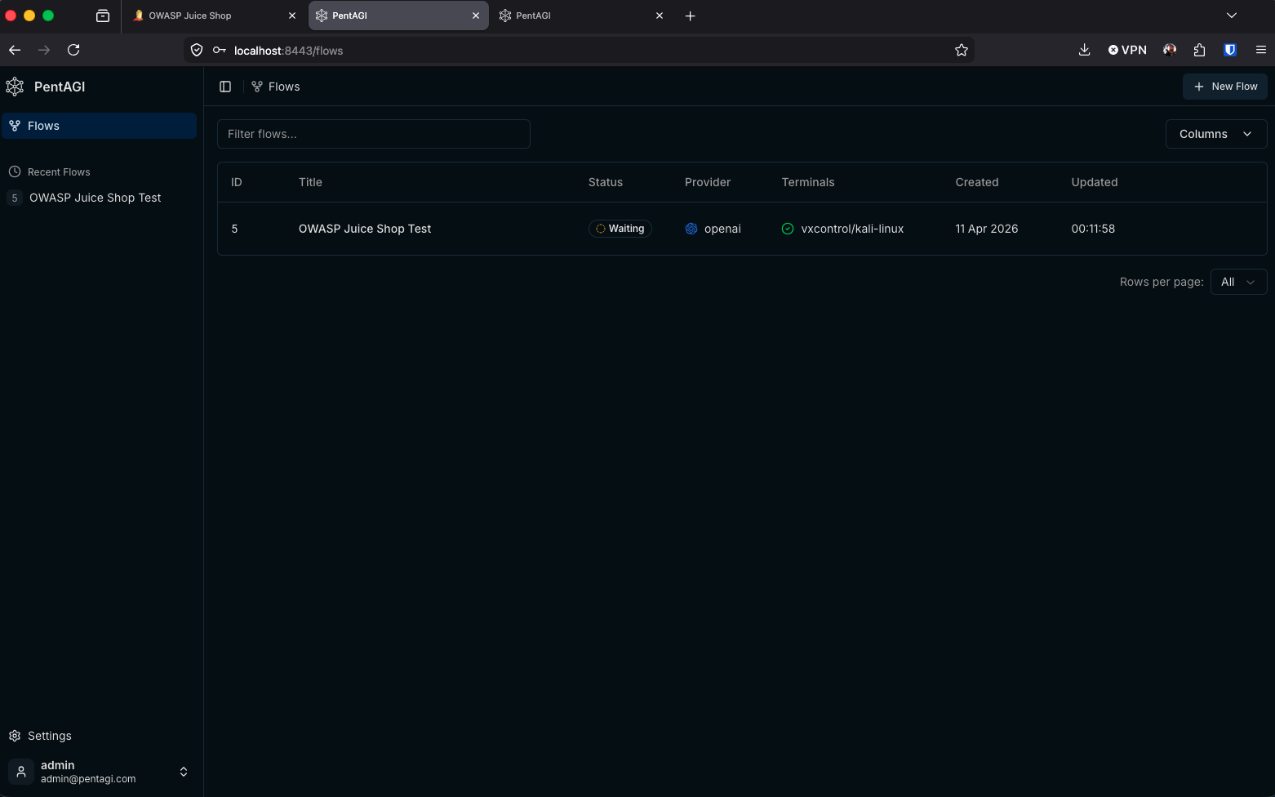Select the active PentAGI browser tab
Image resolution: width=1275 pixels, height=797 pixels.
pos(398,16)
